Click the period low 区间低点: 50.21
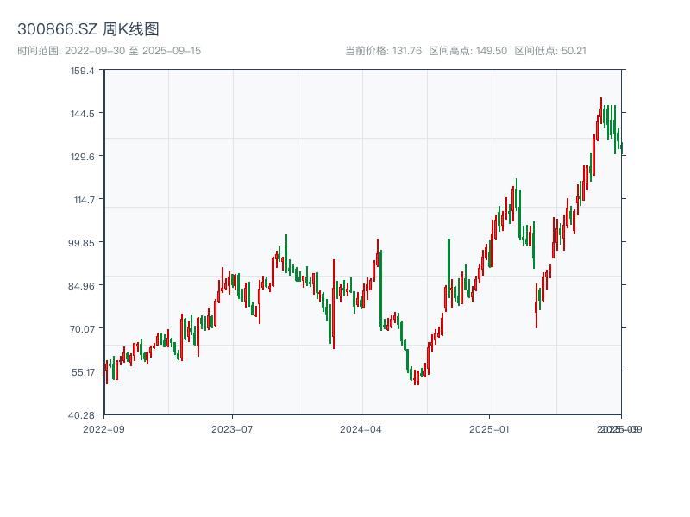690x517 pixels. pyautogui.click(x=550, y=51)
